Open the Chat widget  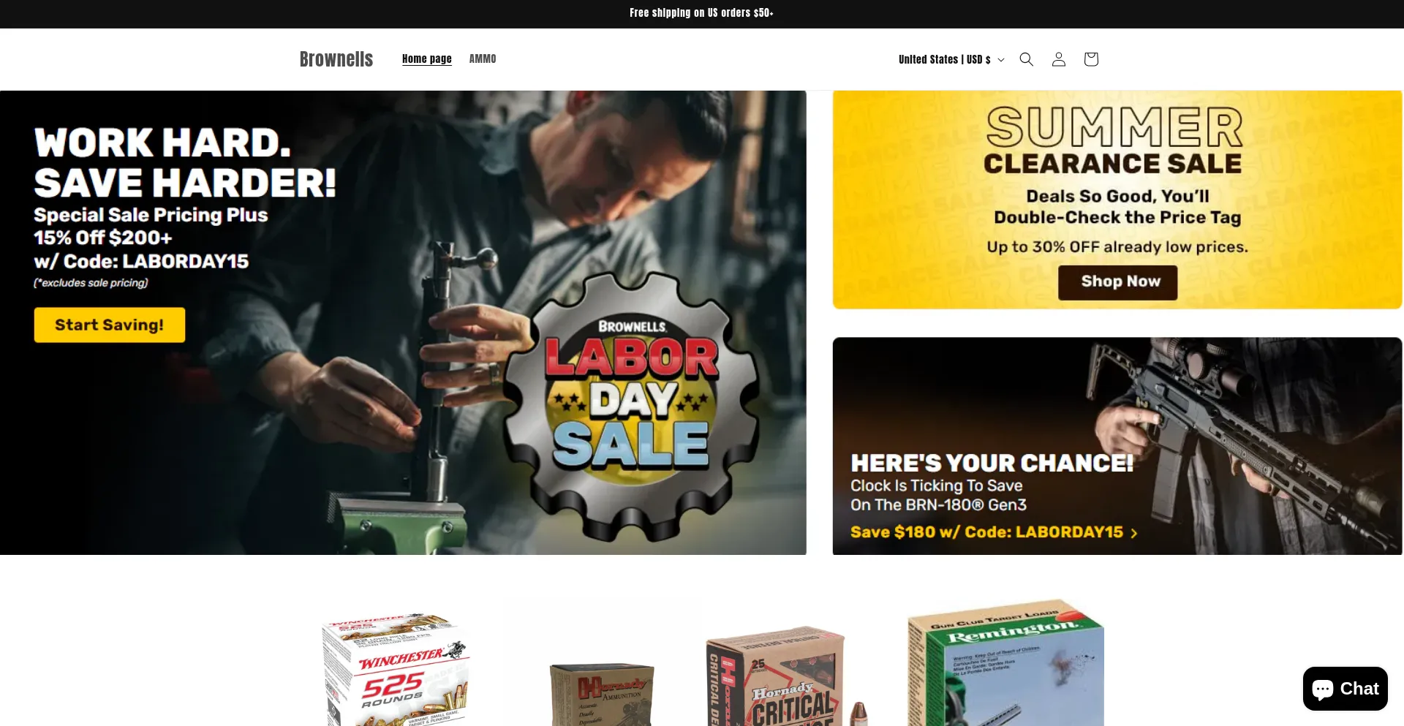[x=1345, y=689]
